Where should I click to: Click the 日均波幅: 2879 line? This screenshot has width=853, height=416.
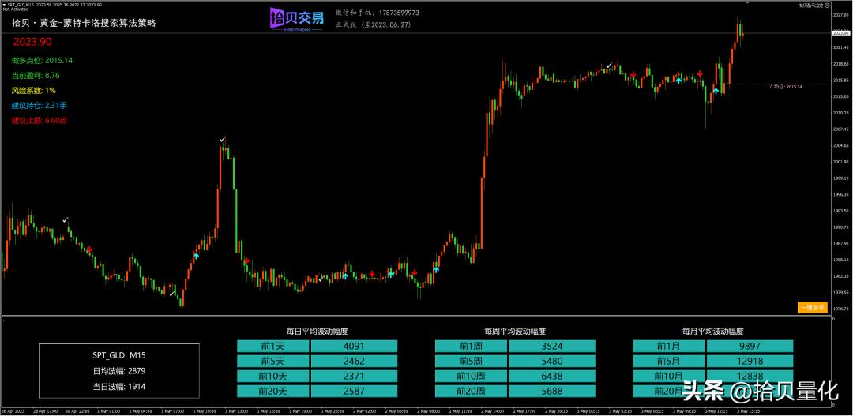(x=119, y=371)
